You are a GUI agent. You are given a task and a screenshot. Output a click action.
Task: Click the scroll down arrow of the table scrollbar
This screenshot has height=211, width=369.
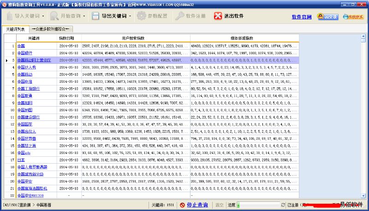363,196
